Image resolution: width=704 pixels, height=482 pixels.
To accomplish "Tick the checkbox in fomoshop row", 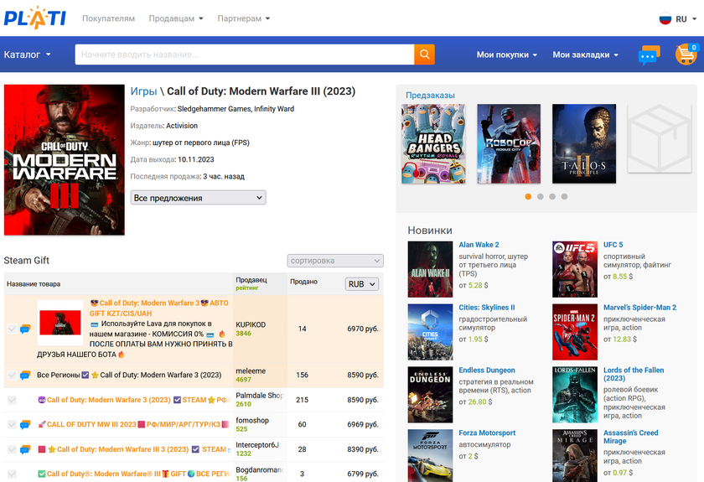I will click(x=12, y=424).
